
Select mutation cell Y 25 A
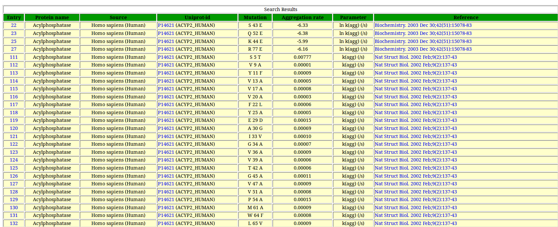[x=255, y=112]
